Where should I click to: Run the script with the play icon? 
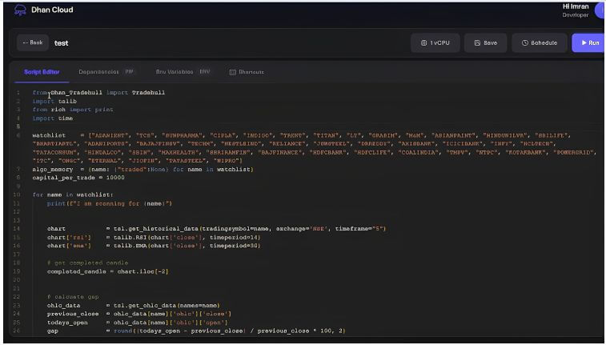coord(584,43)
